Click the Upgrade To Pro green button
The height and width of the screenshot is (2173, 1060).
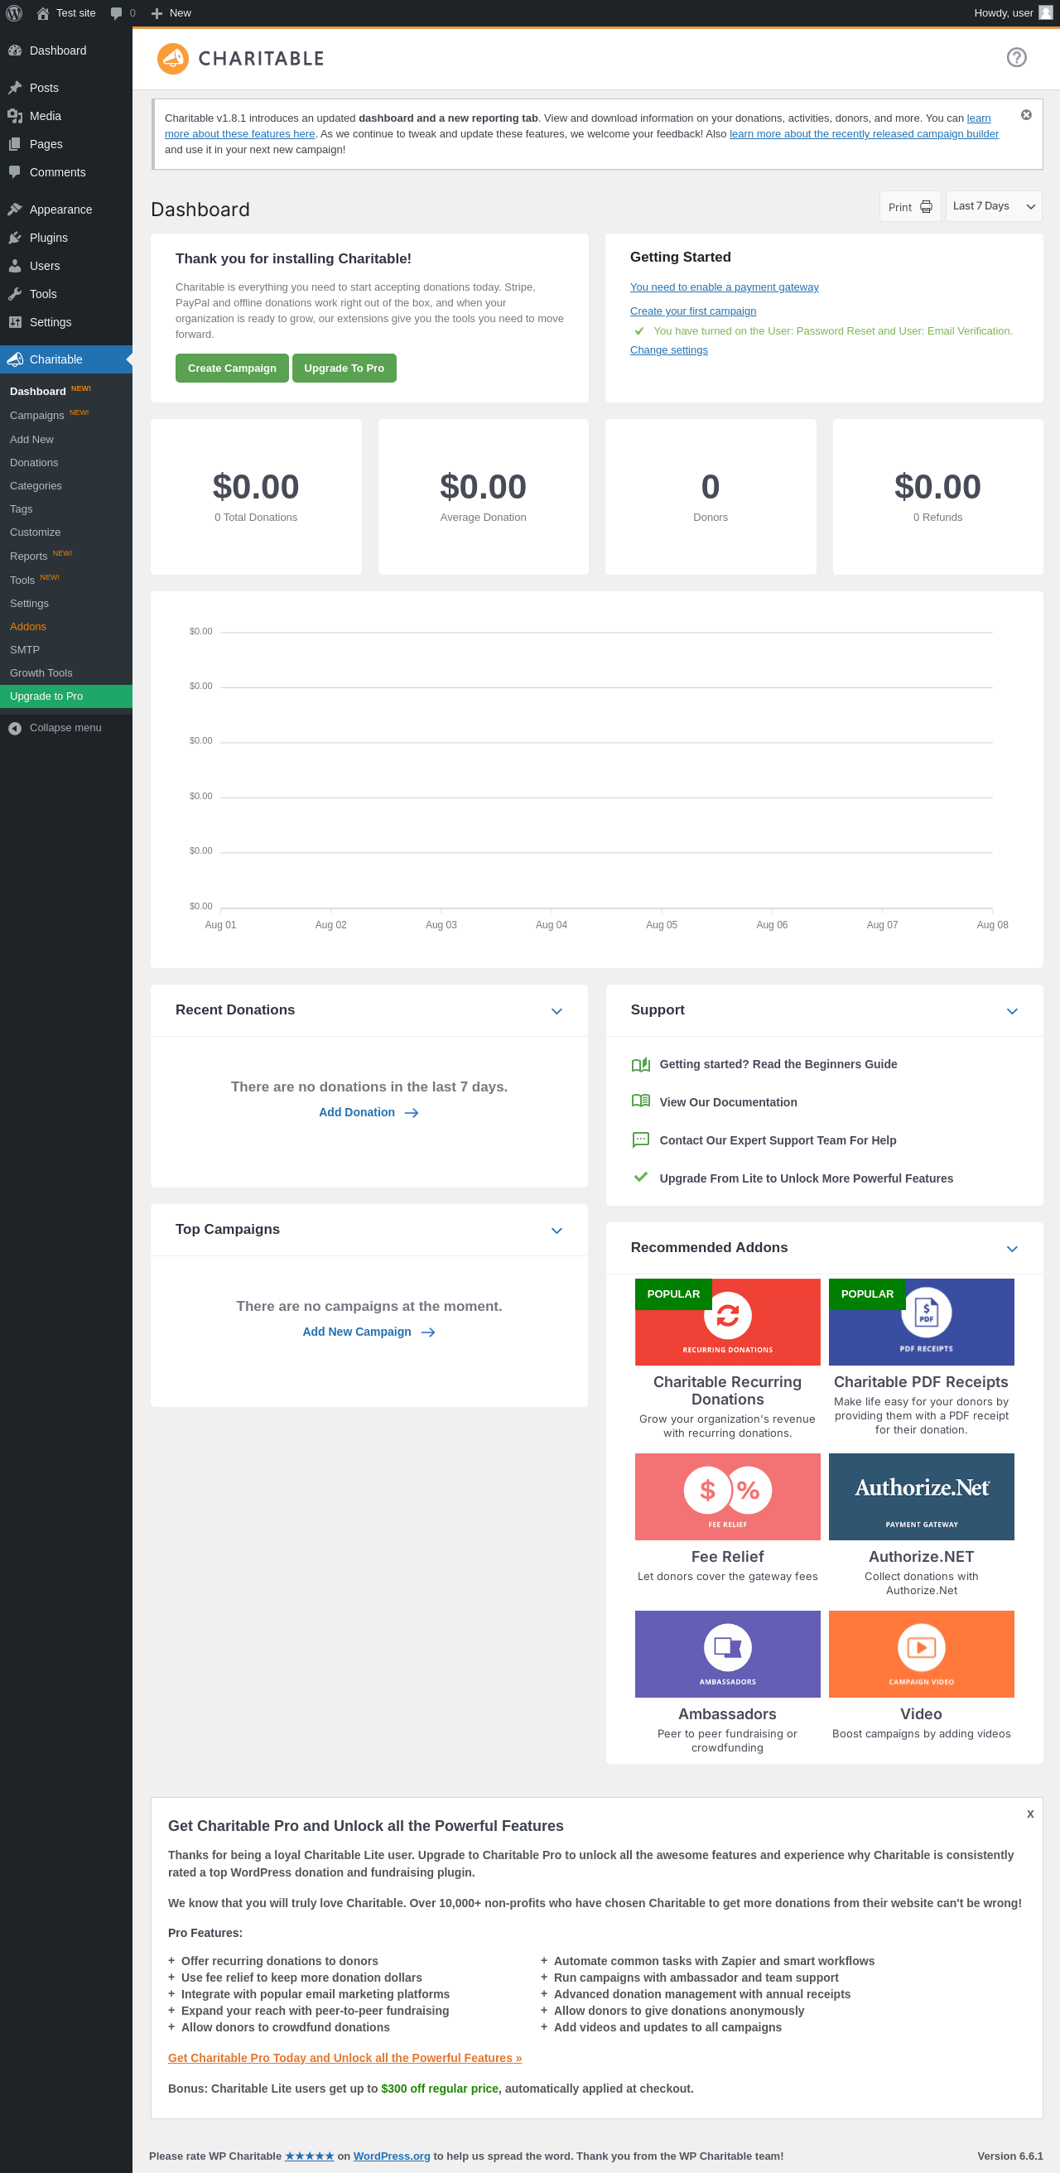[344, 369]
